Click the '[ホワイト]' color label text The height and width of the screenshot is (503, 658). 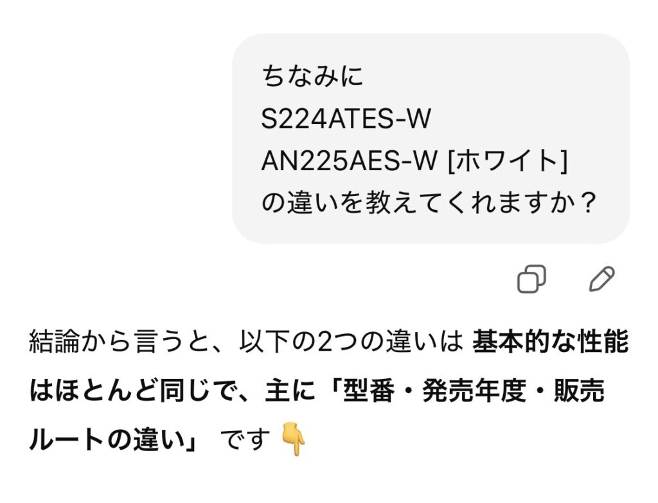coord(508,161)
